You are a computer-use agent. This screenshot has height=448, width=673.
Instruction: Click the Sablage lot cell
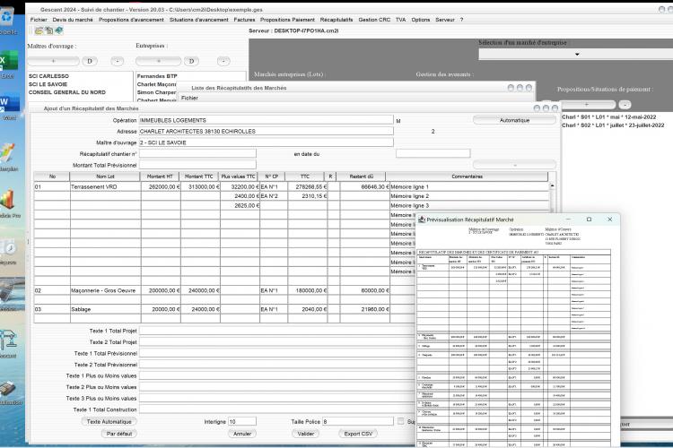[105, 309]
